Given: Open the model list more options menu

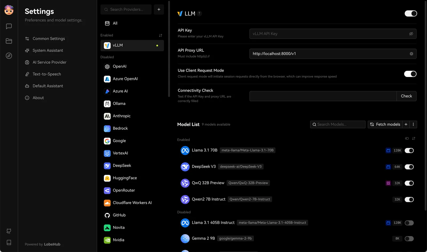Looking at the screenshot, I should 413,124.
